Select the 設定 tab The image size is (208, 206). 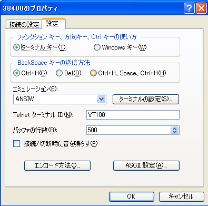click(x=54, y=24)
